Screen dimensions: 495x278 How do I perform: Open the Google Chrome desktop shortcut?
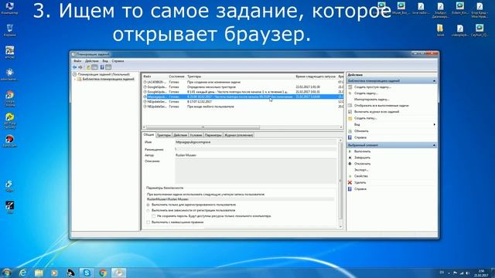point(9,98)
